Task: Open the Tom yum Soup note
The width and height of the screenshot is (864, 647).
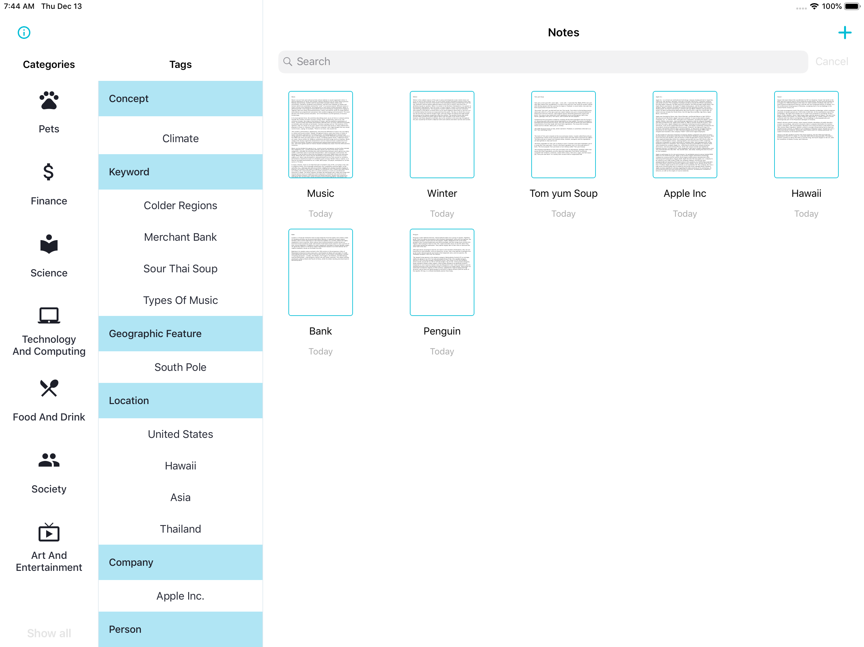Action: coord(563,135)
